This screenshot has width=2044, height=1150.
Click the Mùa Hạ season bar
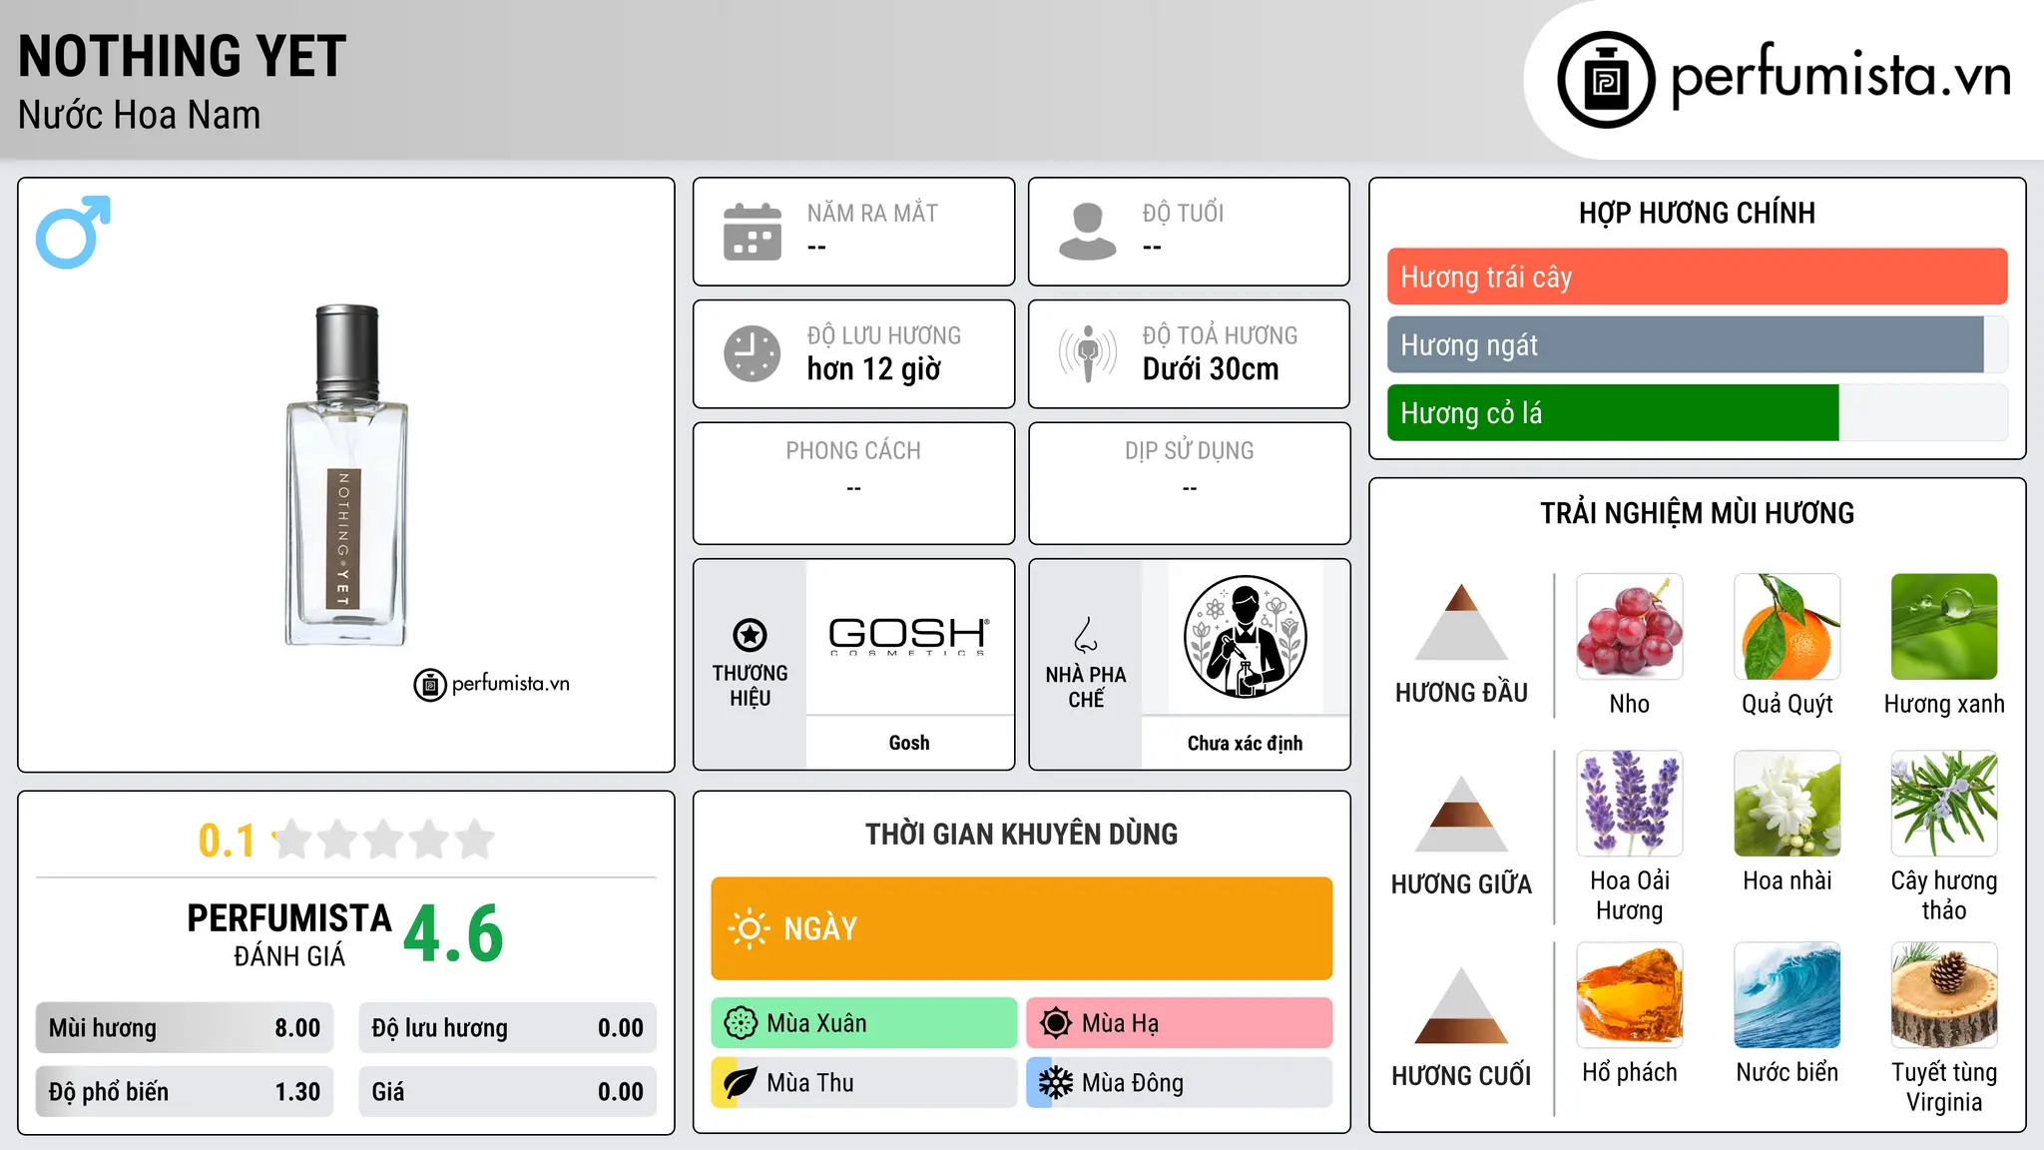[1180, 1023]
